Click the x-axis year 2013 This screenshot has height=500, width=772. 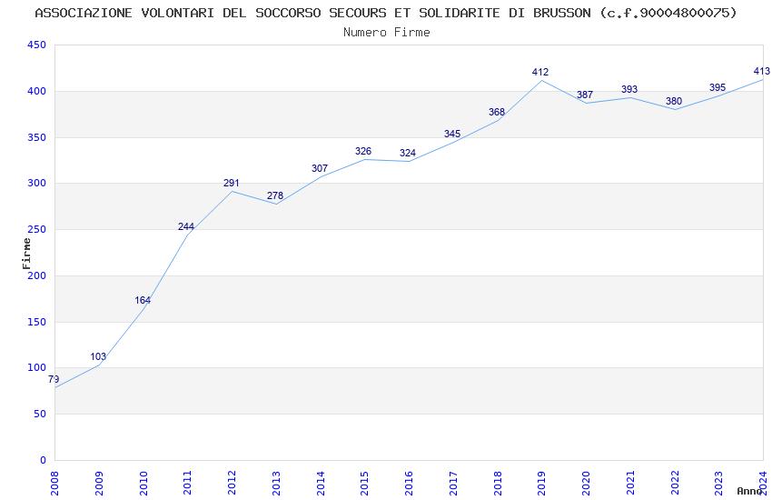click(x=276, y=483)
